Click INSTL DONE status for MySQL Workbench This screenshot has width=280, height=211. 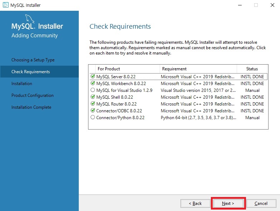point(252,83)
